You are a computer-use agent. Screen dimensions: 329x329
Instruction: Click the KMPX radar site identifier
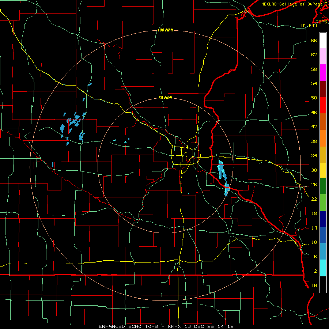click(x=175, y=326)
